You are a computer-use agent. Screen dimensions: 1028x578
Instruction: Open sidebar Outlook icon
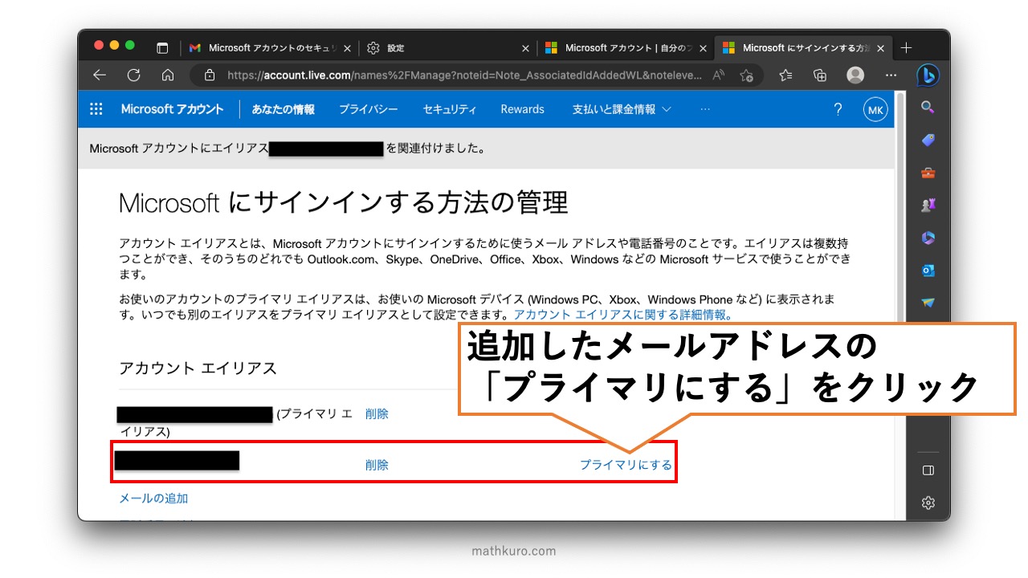(928, 271)
